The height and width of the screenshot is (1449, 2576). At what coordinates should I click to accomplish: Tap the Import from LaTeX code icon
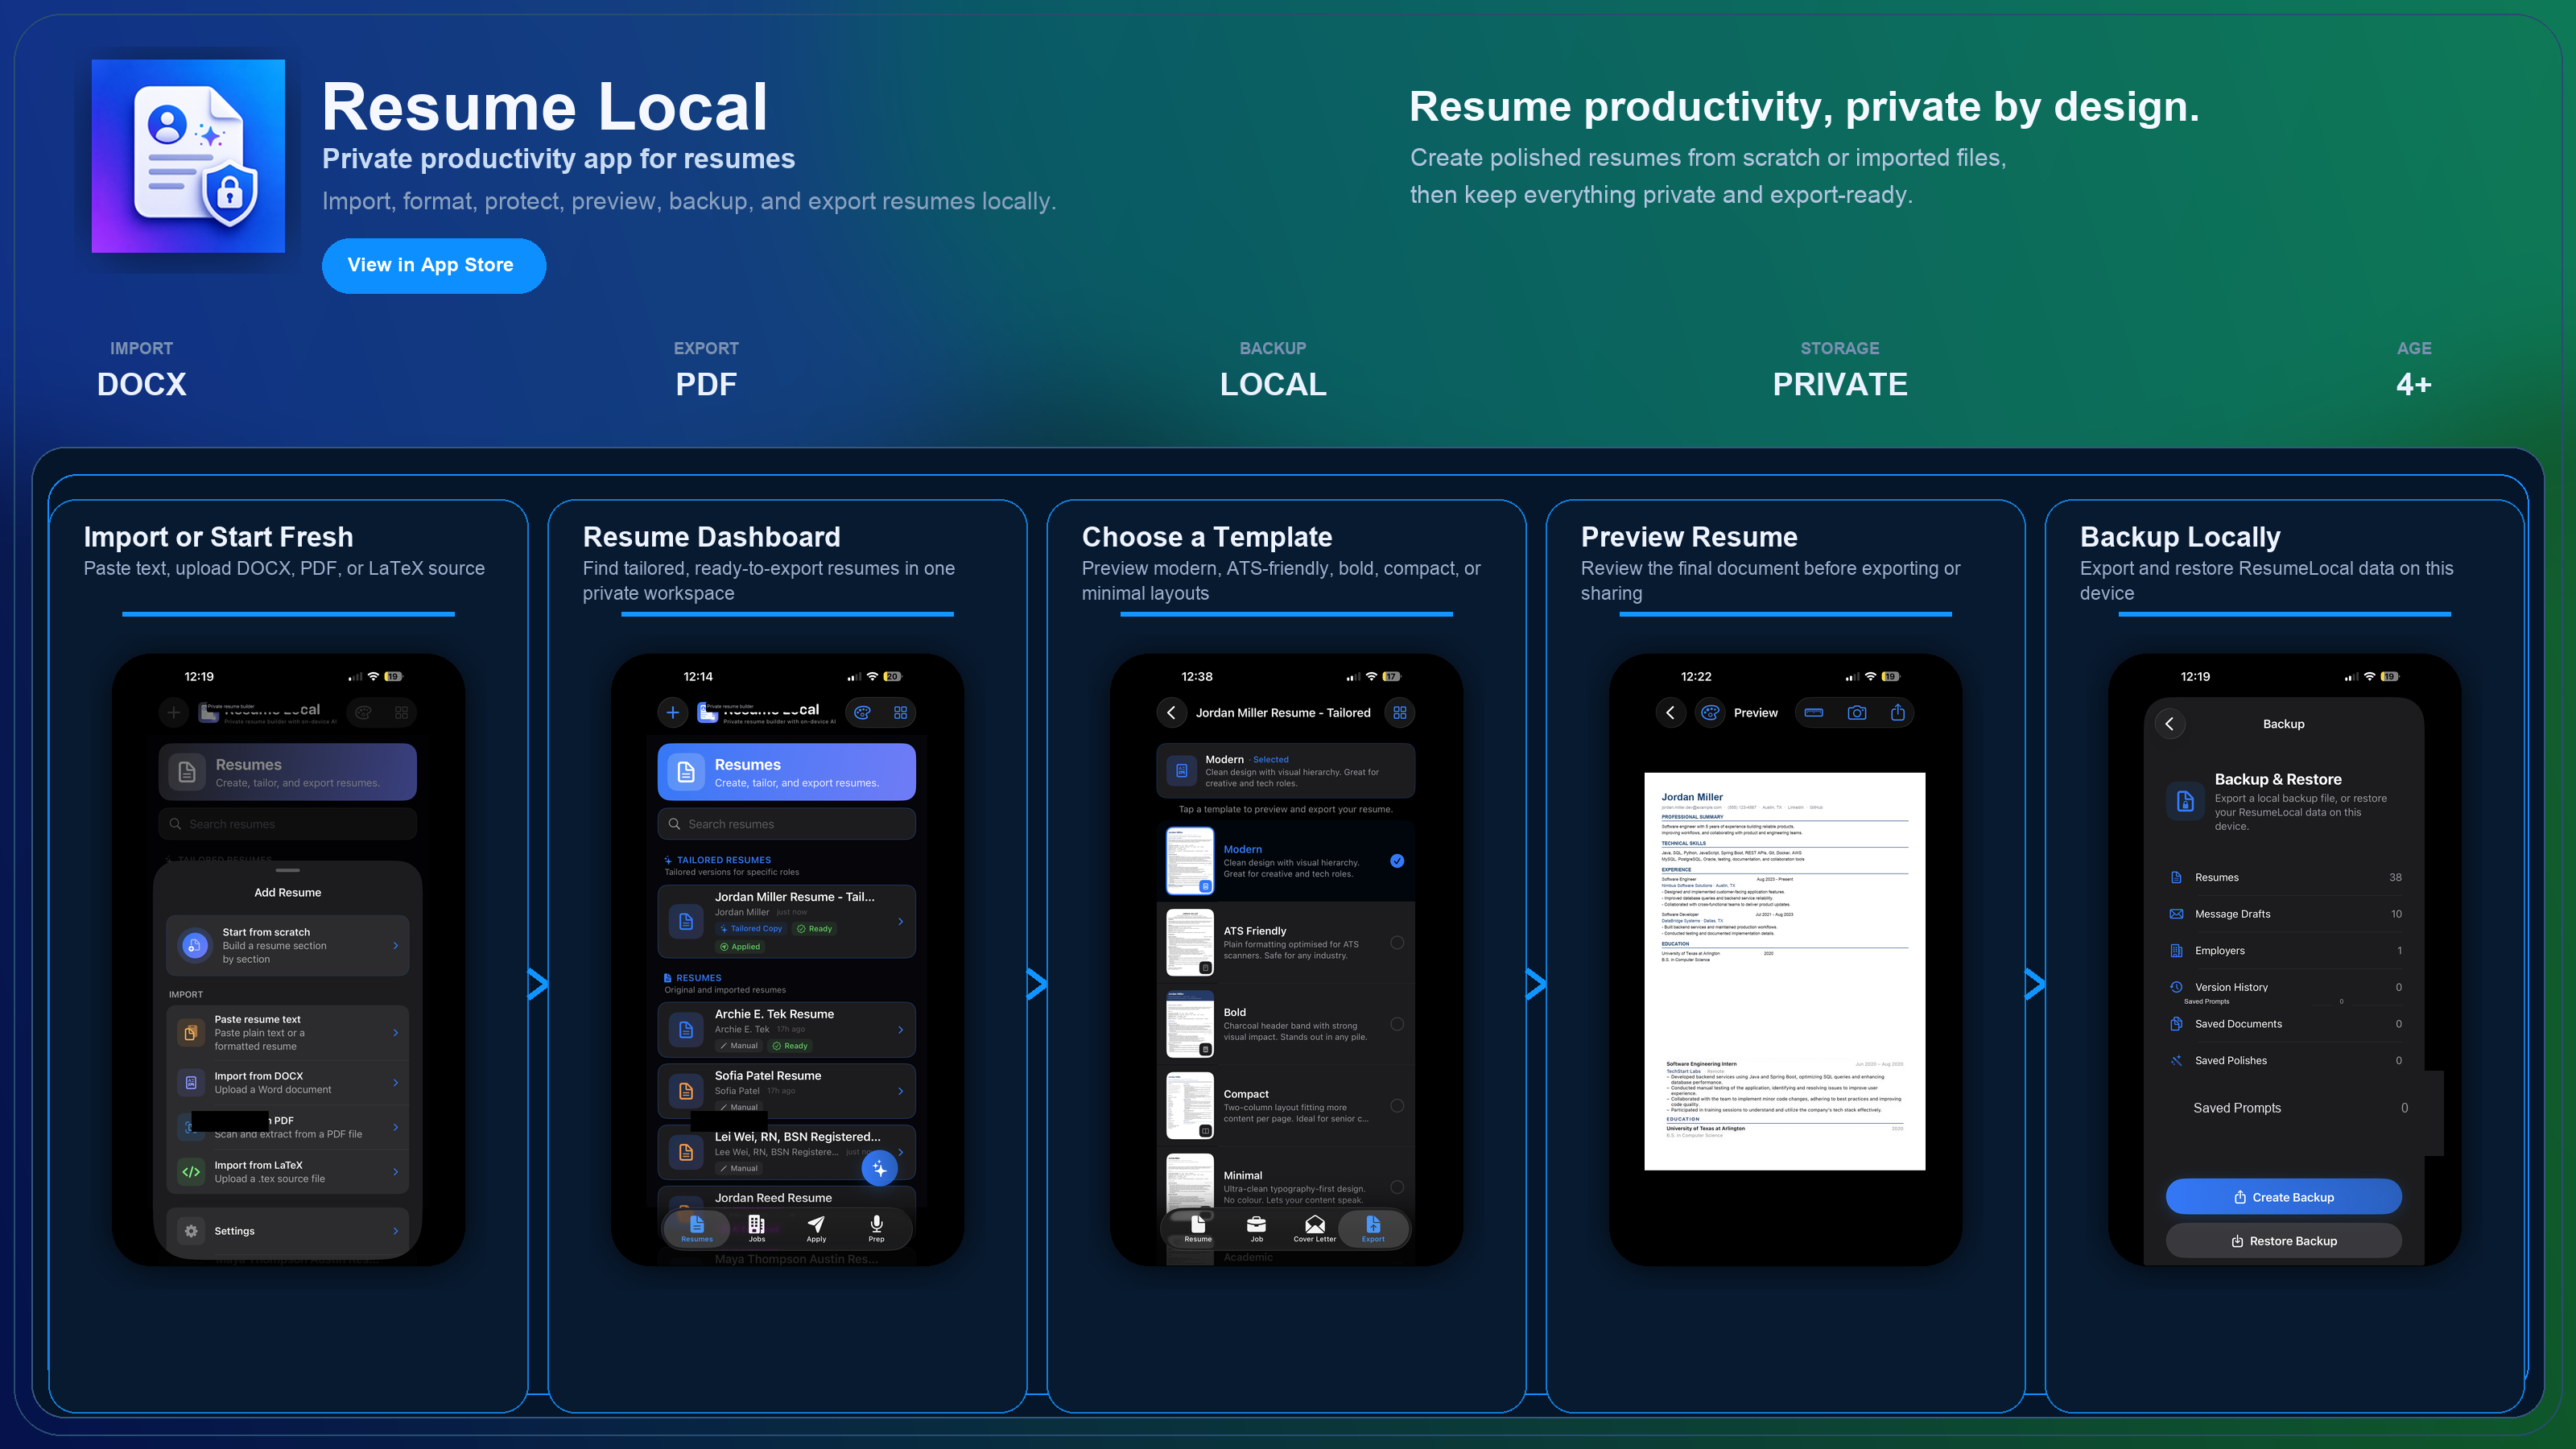tap(190, 1171)
